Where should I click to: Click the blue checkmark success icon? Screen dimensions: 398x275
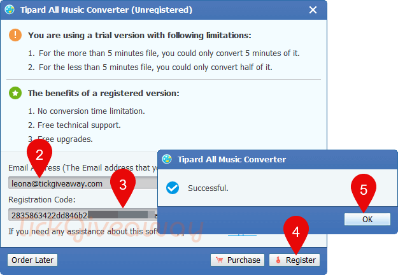tap(173, 188)
